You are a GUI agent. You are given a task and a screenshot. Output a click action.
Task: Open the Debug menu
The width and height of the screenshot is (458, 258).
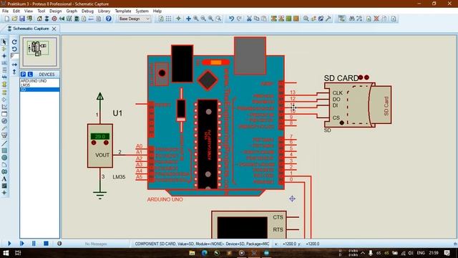click(87, 11)
